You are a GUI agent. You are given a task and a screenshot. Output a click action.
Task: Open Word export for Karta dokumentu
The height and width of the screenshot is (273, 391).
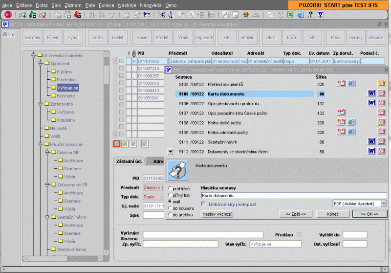pos(371,93)
